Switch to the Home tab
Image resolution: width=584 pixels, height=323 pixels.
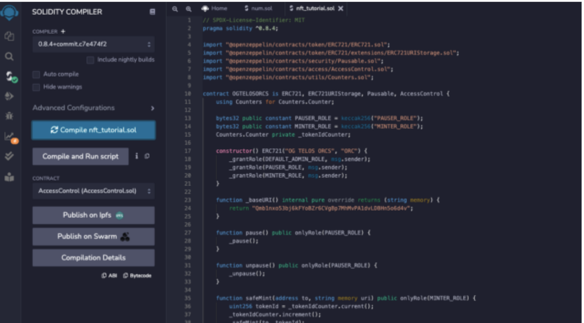coord(215,8)
